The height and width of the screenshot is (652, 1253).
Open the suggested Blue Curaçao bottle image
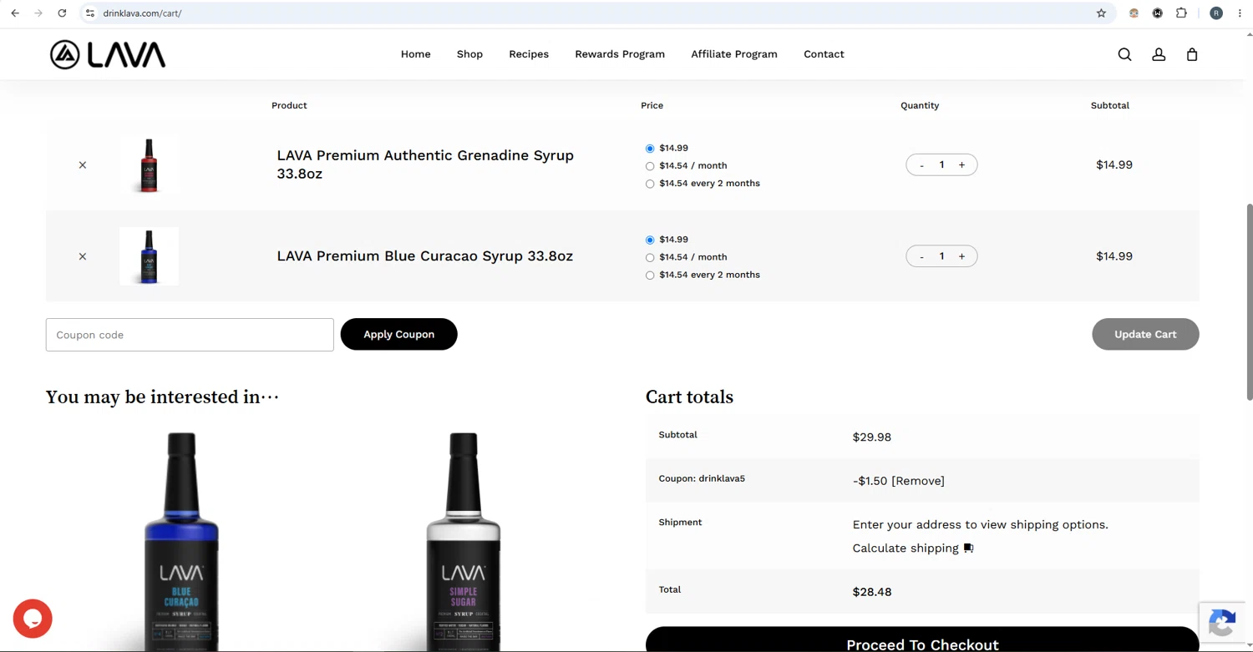coord(181,541)
